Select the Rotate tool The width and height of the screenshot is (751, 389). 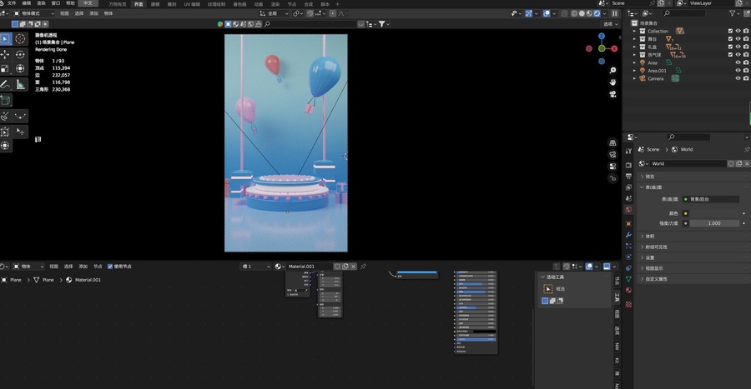[x=20, y=54]
